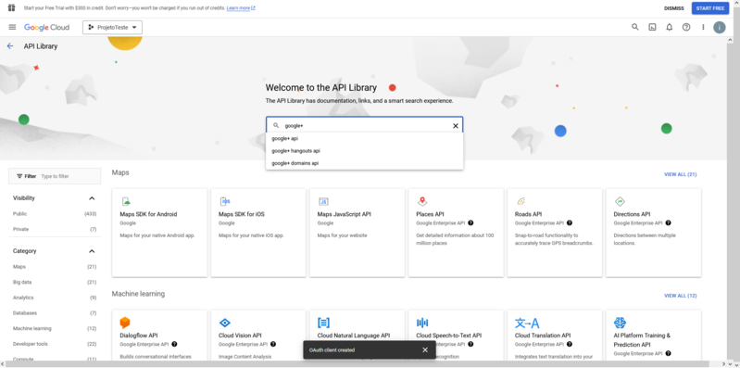The image size is (740, 368).
Task: Dismiss the free trial banner
Action: (673, 8)
